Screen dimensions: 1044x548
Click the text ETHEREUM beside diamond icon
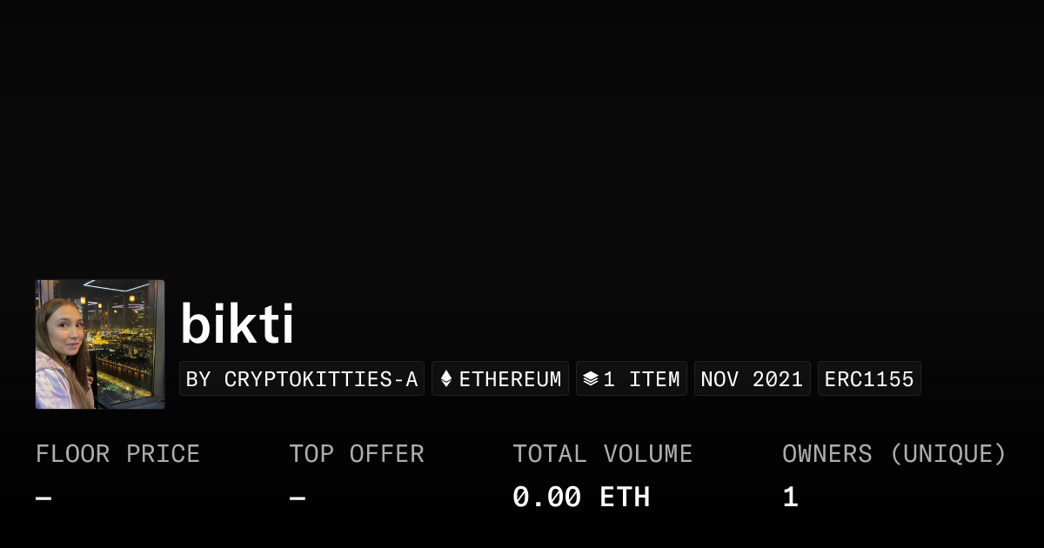point(510,379)
